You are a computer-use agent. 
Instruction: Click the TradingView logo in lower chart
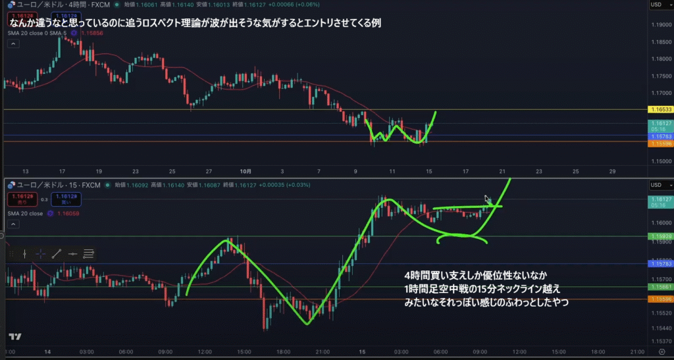click(x=15, y=337)
